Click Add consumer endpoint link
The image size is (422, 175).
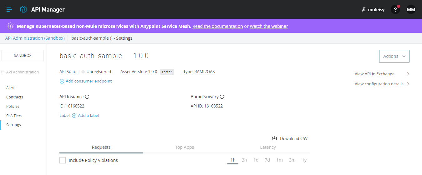(89, 81)
